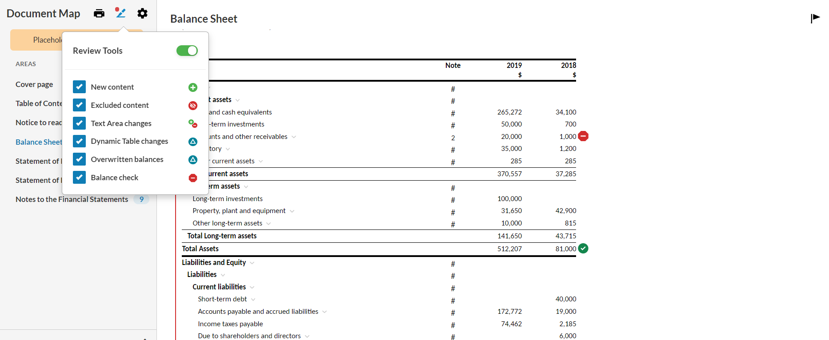Open the Liabilities and Equity chevron

[x=252, y=263]
